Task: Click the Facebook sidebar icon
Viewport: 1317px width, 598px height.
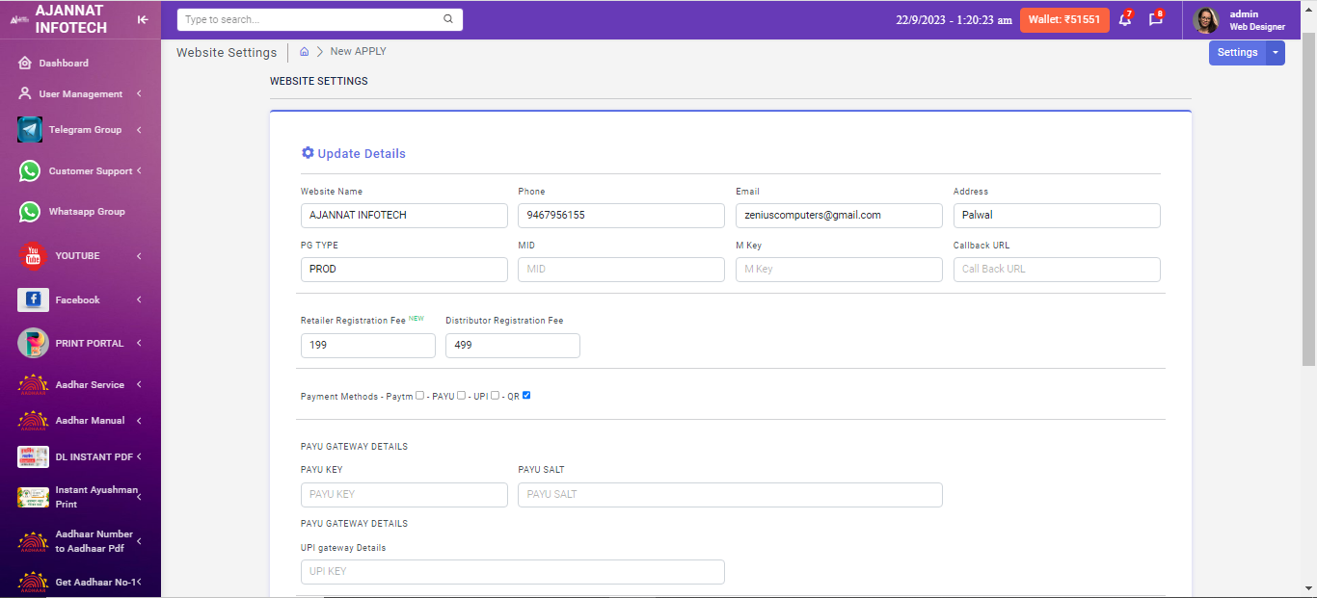Action: pyautogui.click(x=33, y=300)
